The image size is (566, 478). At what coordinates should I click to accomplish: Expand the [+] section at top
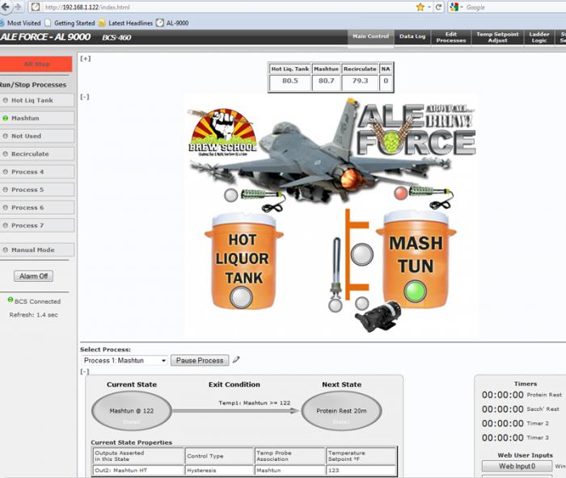click(86, 58)
